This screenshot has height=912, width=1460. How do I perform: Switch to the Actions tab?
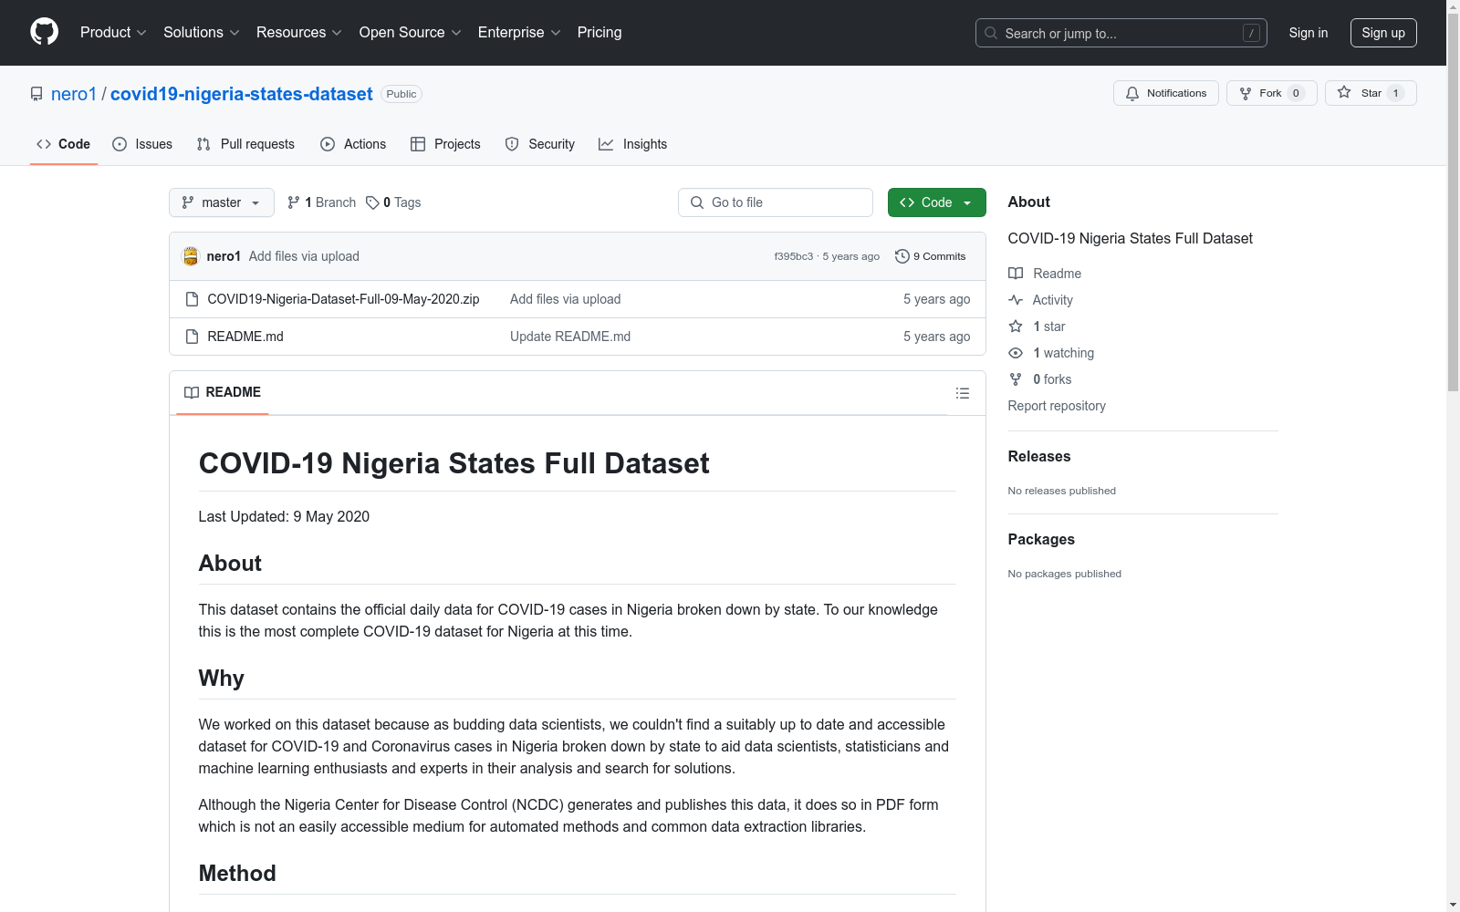pyautogui.click(x=353, y=144)
